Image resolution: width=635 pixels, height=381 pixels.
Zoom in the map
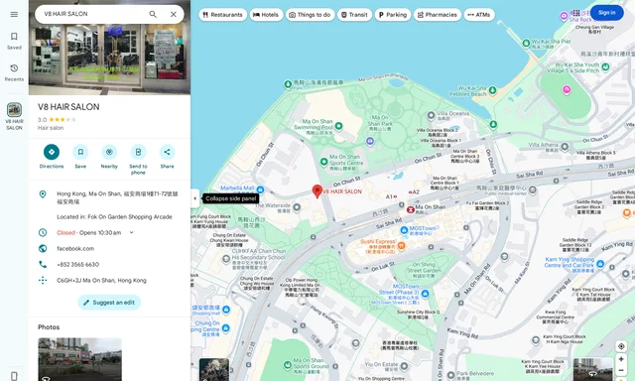621,359
